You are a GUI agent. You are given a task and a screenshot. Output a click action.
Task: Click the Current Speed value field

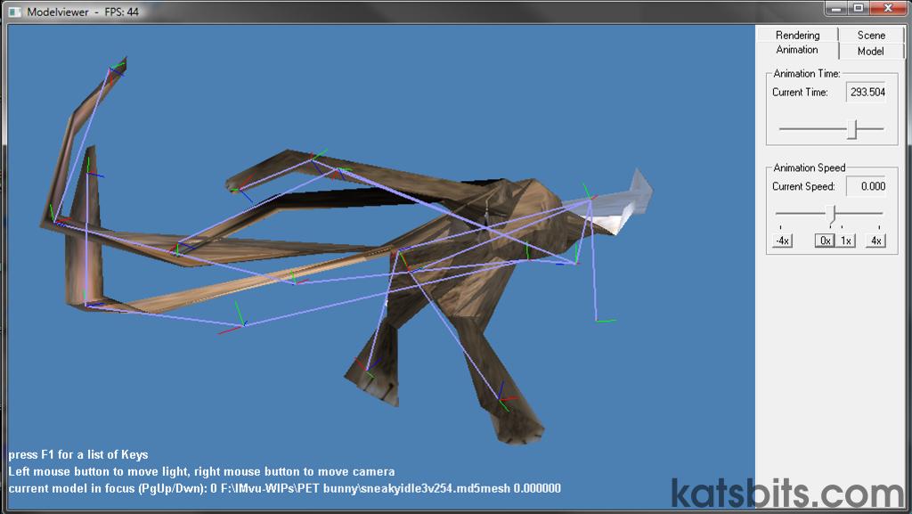(x=866, y=186)
